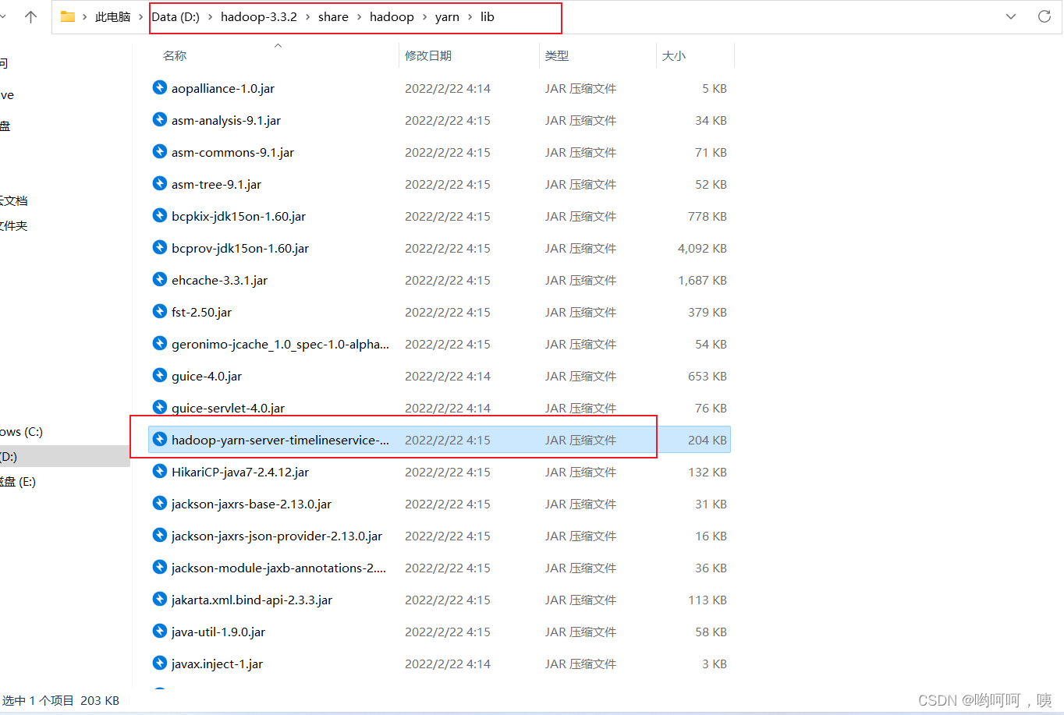
Task: Click the asm-analysis-9.1.jar file icon
Action: pyautogui.click(x=160, y=119)
